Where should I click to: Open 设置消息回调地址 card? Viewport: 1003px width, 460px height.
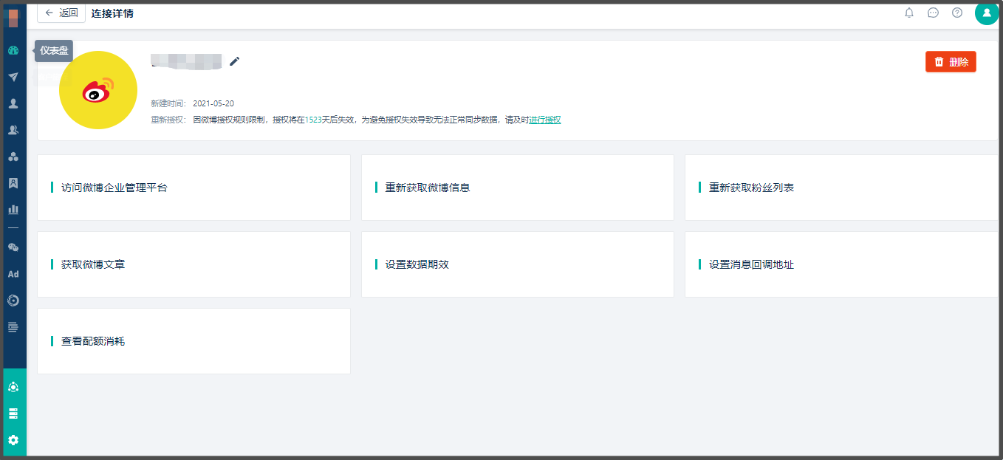coord(841,264)
